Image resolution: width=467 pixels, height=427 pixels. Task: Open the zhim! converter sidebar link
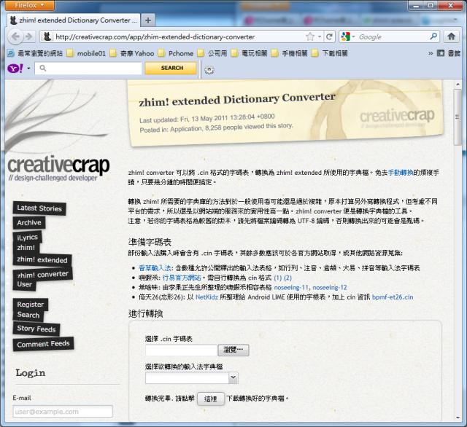(x=43, y=274)
